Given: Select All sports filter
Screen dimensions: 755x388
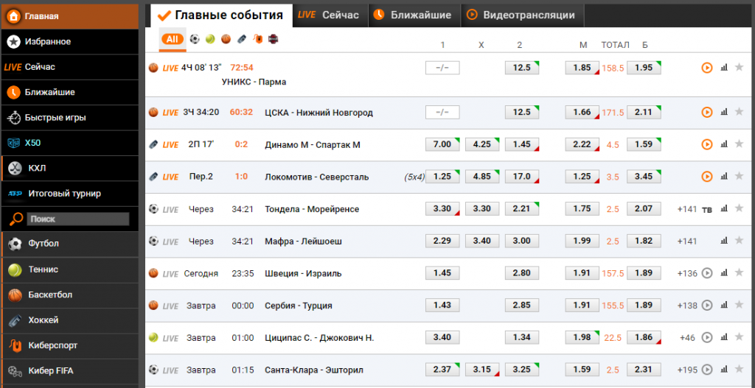Looking at the screenshot, I should click(173, 39).
